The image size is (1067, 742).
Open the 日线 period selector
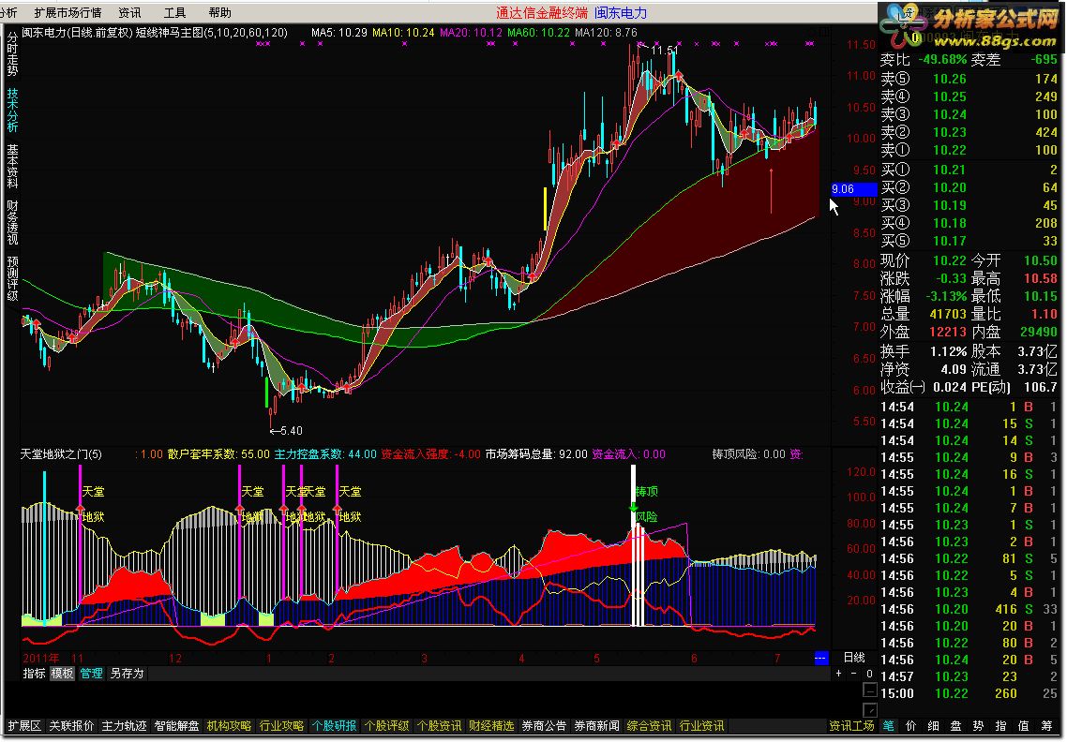click(854, 657)
